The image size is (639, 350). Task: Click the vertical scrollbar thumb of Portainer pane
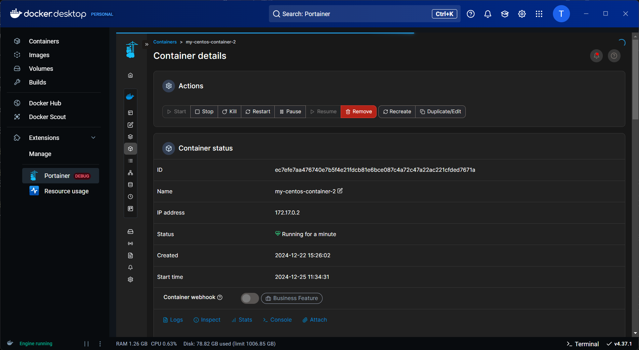tap(635, 79)
